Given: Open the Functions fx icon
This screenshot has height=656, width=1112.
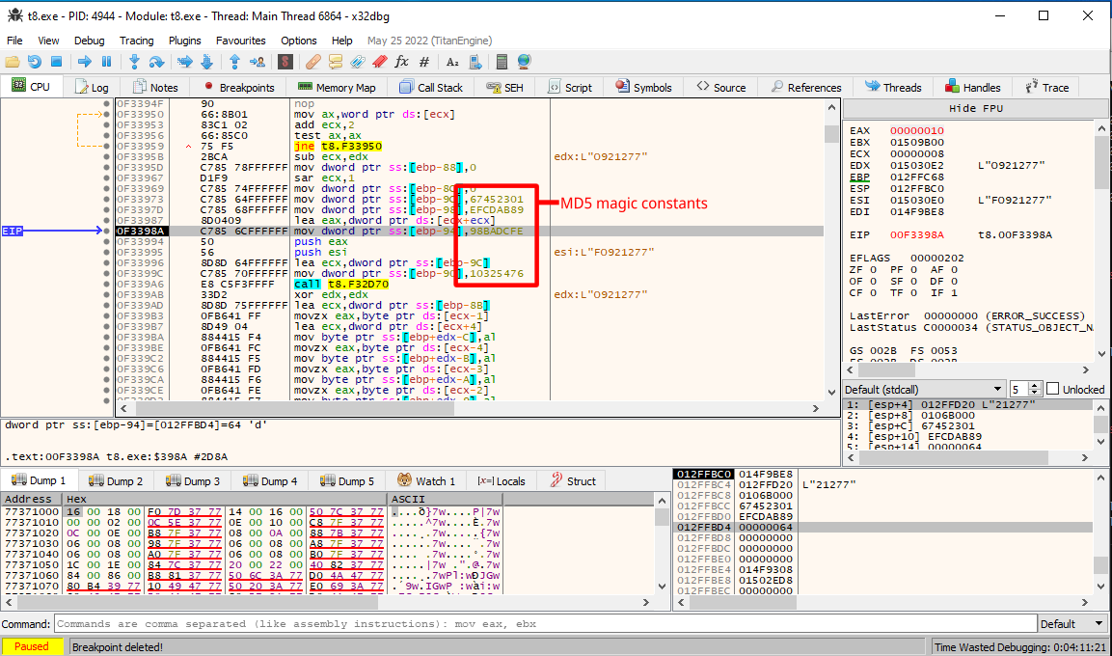Looking at the screenshot, I should click(x=402, y=62).
